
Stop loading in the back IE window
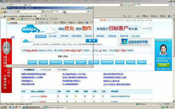(132, 5)
